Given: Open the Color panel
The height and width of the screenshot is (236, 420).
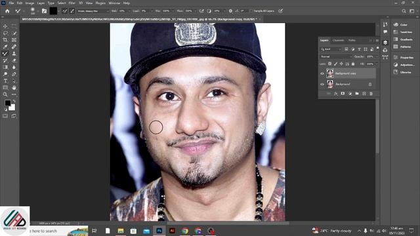Looking at the screenshot, I should pyautogui.click(x=401, y=25).
